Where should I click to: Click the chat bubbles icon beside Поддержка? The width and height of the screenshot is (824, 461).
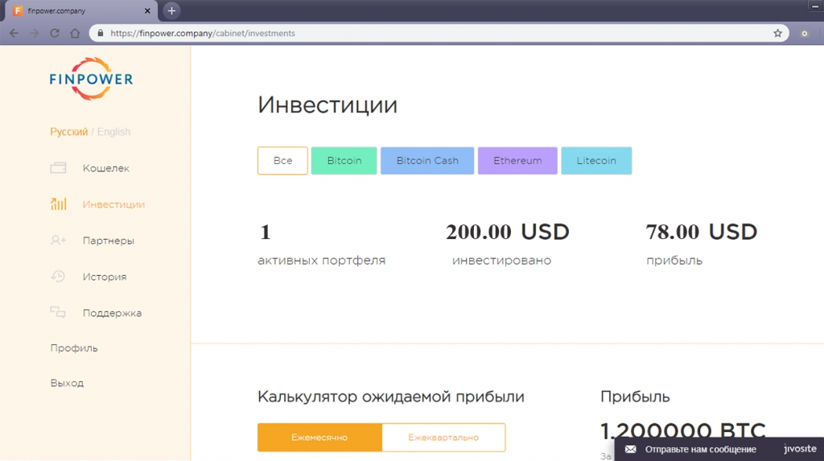pyautogui.click(x=58, y=312)
